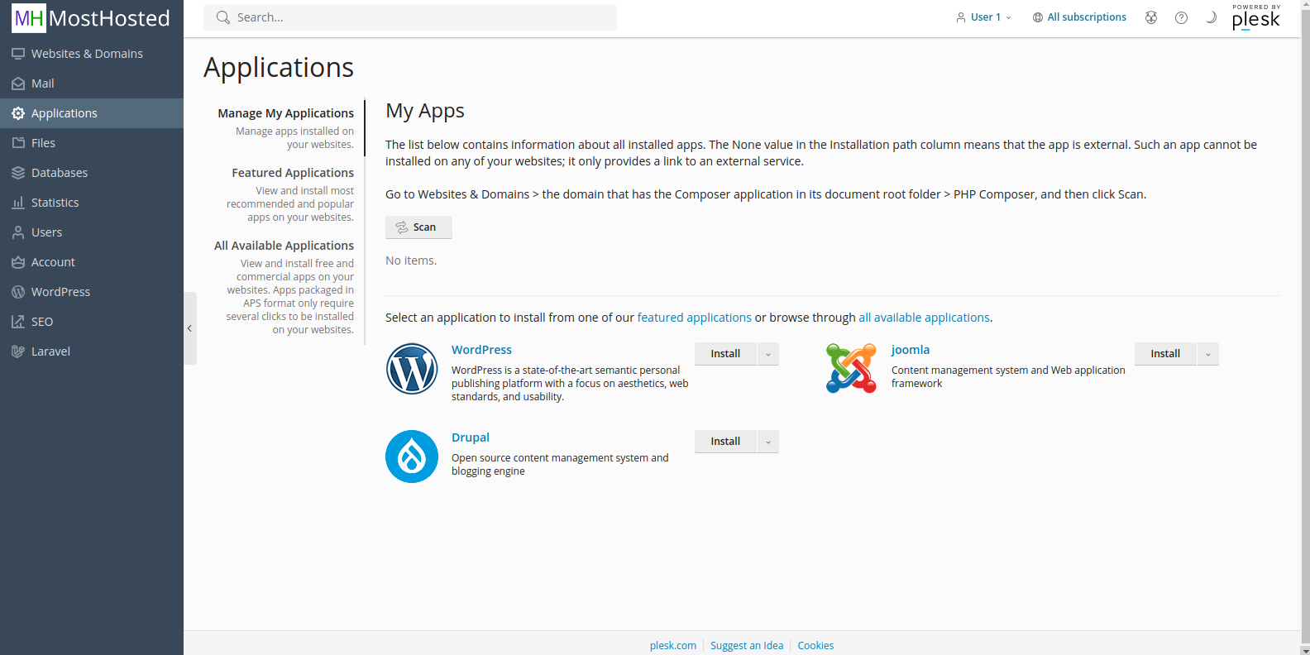The height and width of the screenshot is (655, 1310).
Task: Click the WordPress title link
Action: click(481, 350)
